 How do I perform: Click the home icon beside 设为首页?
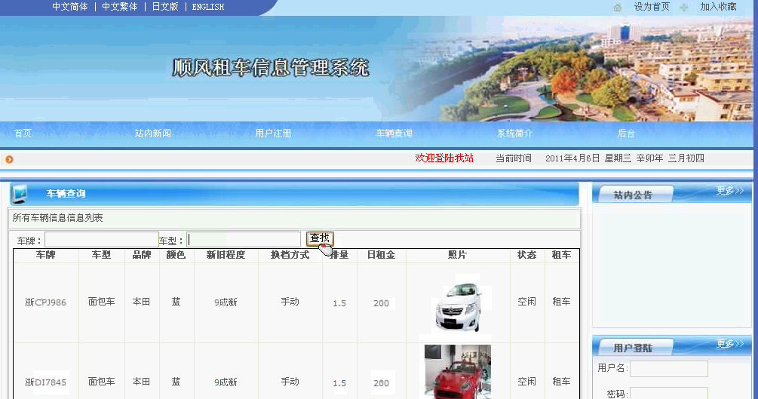617,8
